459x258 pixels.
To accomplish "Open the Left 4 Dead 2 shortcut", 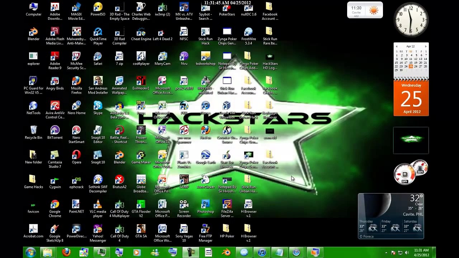I will coord(162,34).
